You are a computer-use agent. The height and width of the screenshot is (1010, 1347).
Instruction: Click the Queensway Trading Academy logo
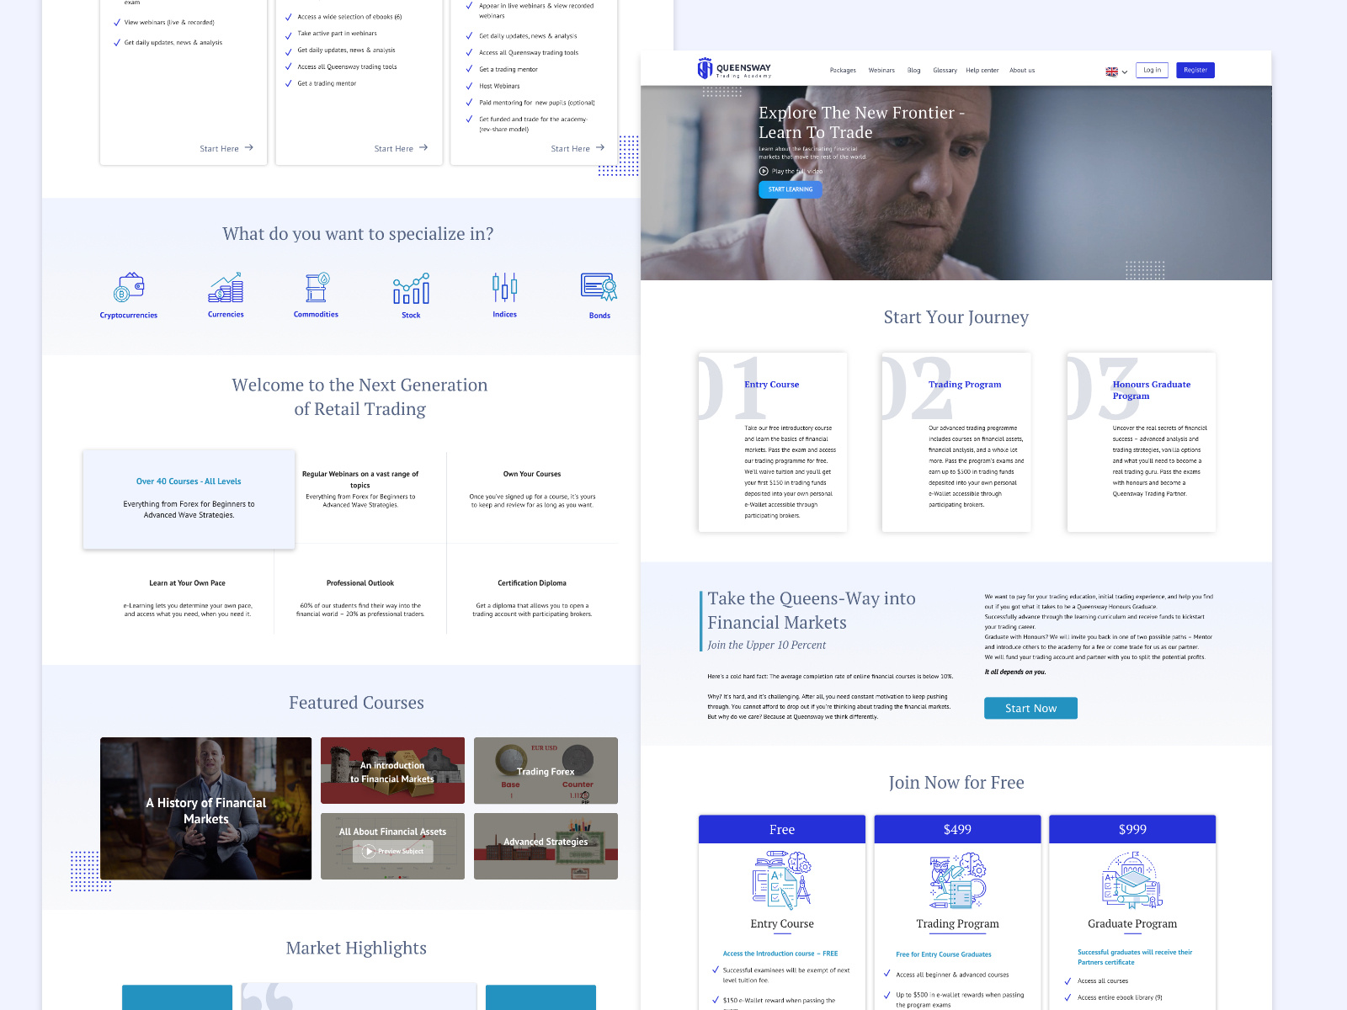point(734,69)
